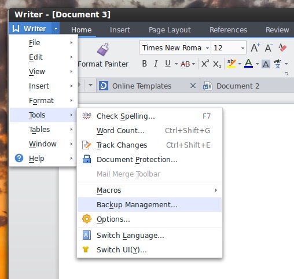The image size is (294, 279).
Task: Select the Tools menu entry
Action: (x=43, y=115)
